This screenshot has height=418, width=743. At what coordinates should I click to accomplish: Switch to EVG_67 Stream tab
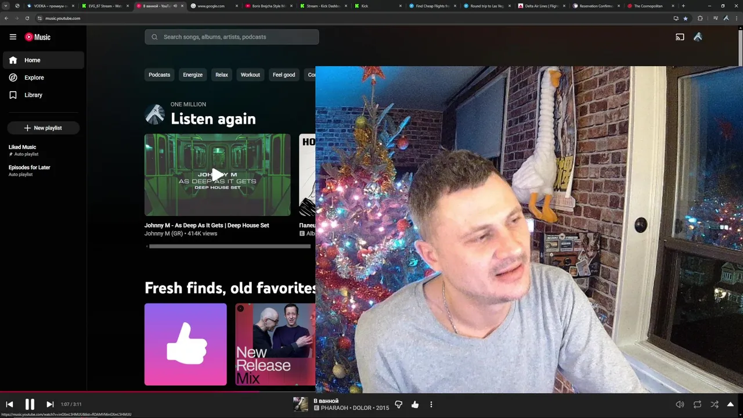pyautogui.click(x=104, y=6)
